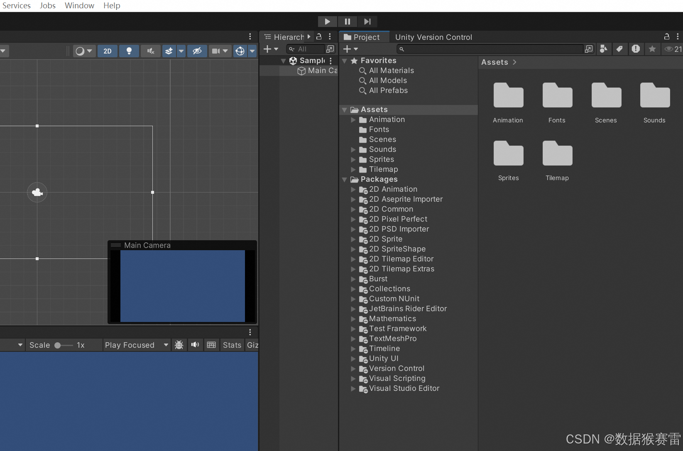This screenshot has height=451, width=683.
Task: Toggle Gizmos sphere icon in Scene
Action: coord(240,51)
